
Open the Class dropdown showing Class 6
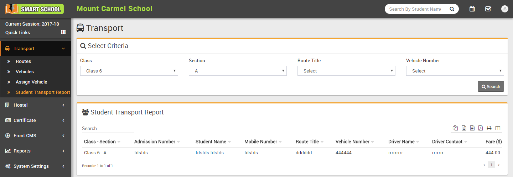129,71
